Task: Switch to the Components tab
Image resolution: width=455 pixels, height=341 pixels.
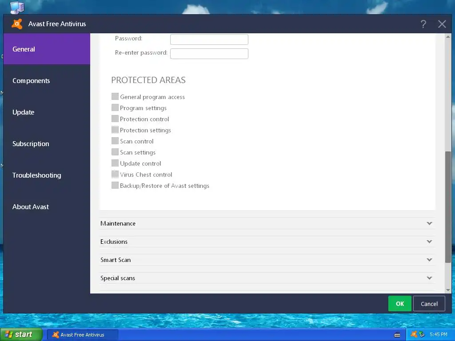Action: tap(47, 81)
